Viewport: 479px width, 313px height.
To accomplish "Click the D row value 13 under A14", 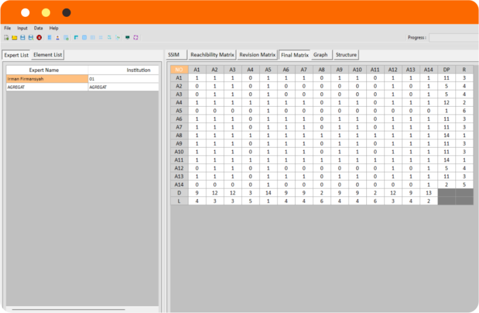I will (x=428, y=193).
